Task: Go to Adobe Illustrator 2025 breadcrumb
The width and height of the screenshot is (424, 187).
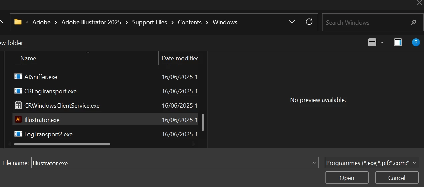Action: 91,22
